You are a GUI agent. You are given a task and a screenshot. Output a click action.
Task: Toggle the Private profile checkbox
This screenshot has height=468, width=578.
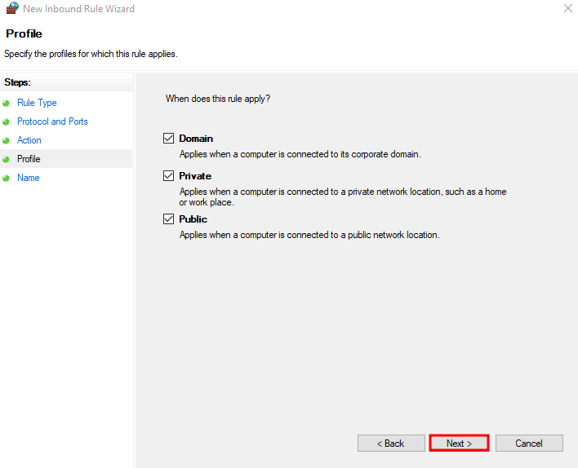169,176
